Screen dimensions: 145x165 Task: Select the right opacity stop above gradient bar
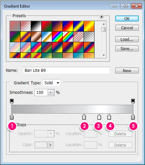[x=133, y=101]
